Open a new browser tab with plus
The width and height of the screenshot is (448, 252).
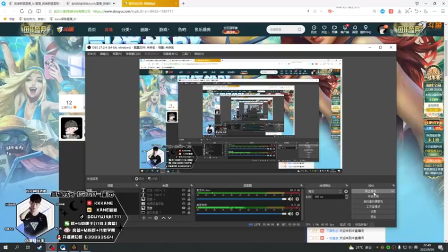[x=183, y=3]
